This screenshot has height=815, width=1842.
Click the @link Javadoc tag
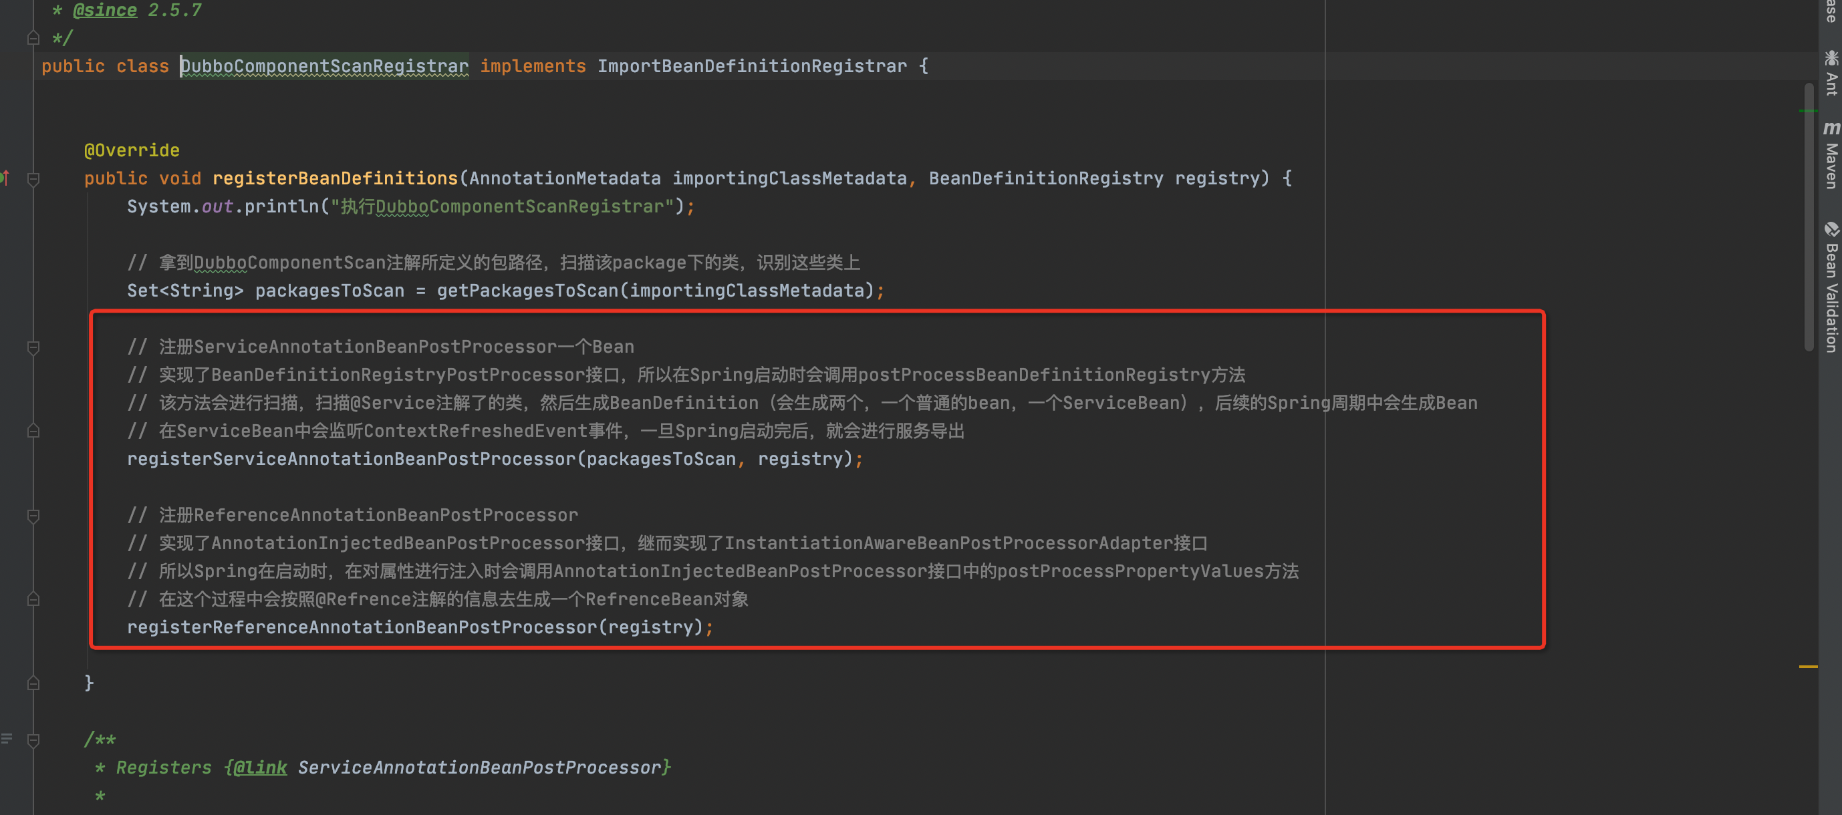pos(259,767)
